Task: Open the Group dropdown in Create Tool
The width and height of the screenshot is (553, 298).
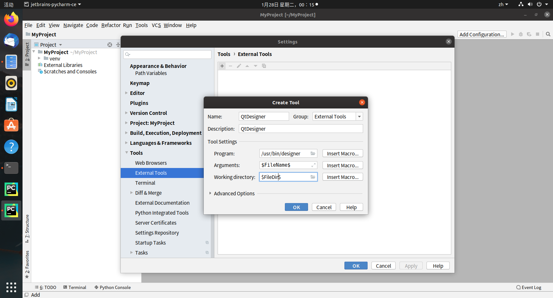Action: click(359, 116)
